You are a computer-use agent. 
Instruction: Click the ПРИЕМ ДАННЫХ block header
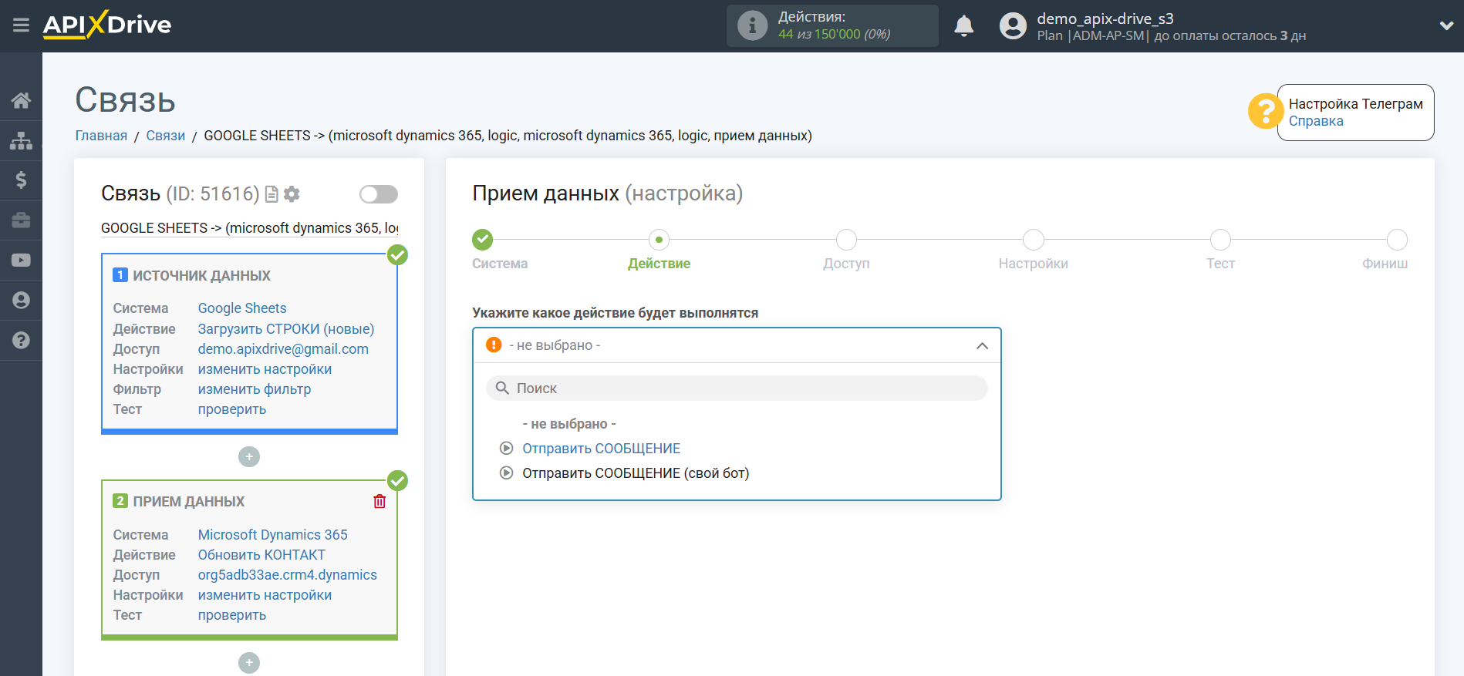188,502
